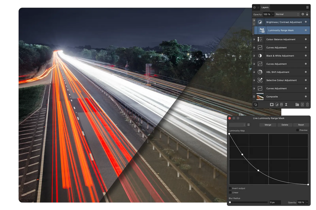Click the Selective Colour Adjustment icon

[x=260, y=80]
